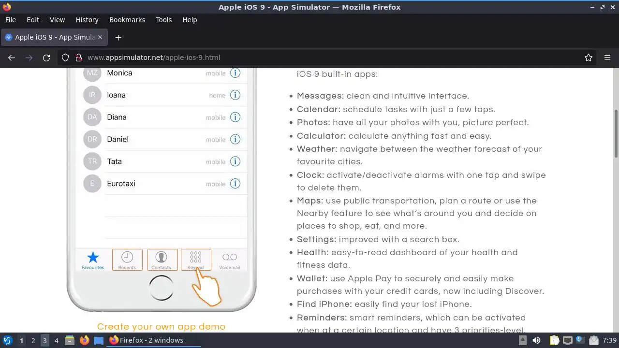Image resolution: width=619 pixels, height=348 pixels.
Task: Select the Monica contact name
Action: [x=119, y=73]
